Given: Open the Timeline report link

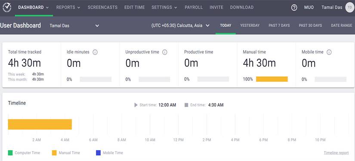Looking at the screenshot, I should (336, 153).
